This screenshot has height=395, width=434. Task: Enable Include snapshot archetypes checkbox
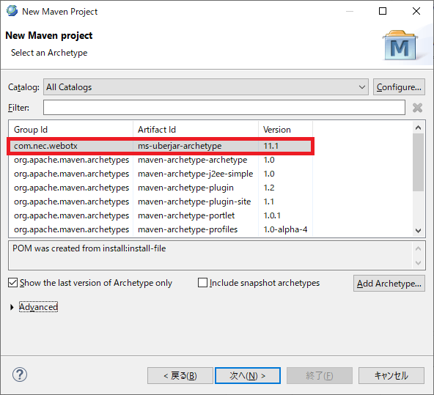pyautogui.click(x=202, y=283)
